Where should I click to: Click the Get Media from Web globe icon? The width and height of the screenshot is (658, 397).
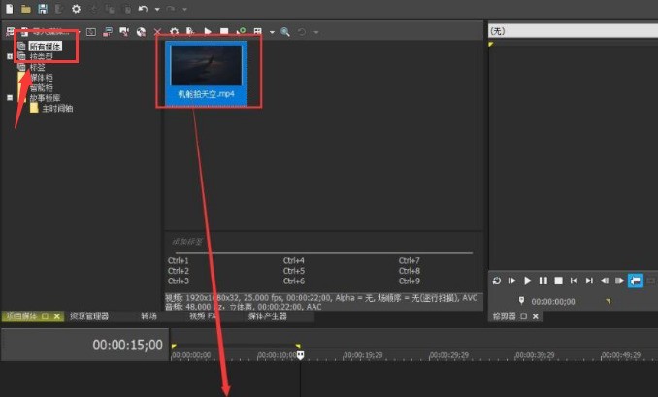(x=141, y=32)
